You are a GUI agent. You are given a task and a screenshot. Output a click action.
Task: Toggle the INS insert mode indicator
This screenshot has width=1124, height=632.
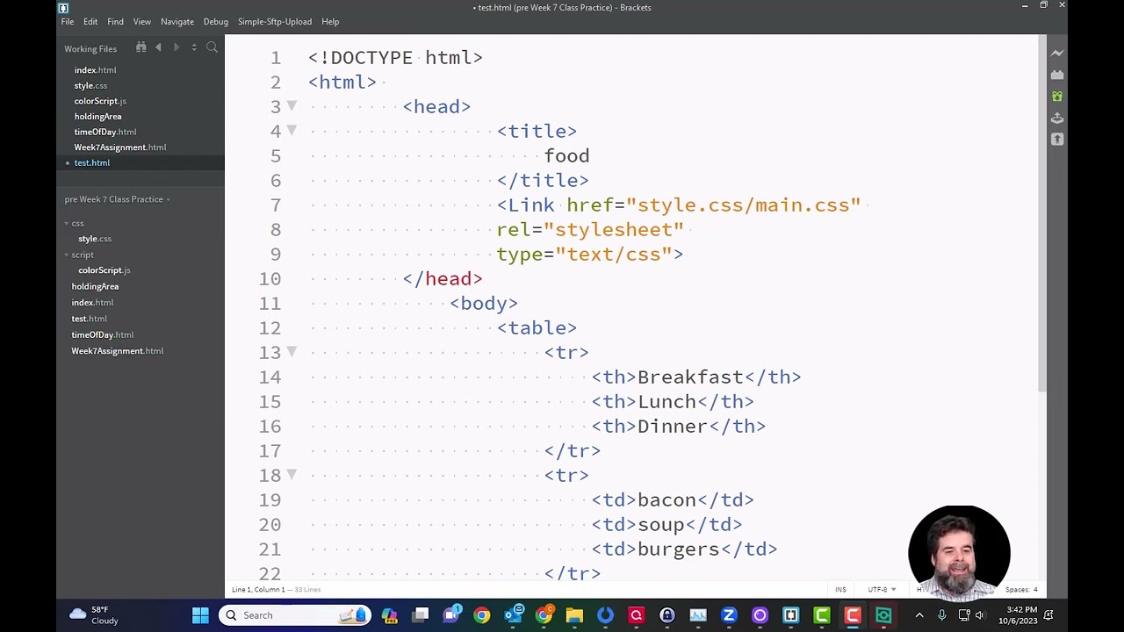click(840, 590)
